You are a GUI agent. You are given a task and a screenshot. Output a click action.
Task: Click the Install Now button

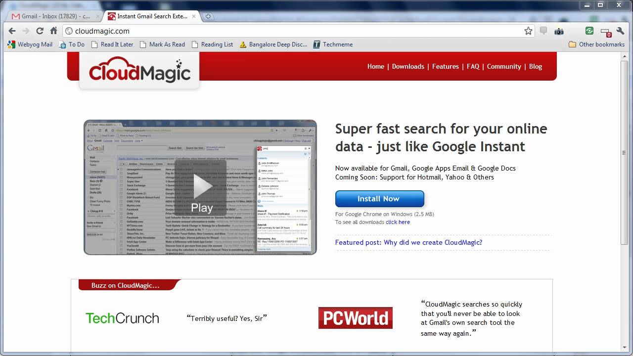(380, 199)
